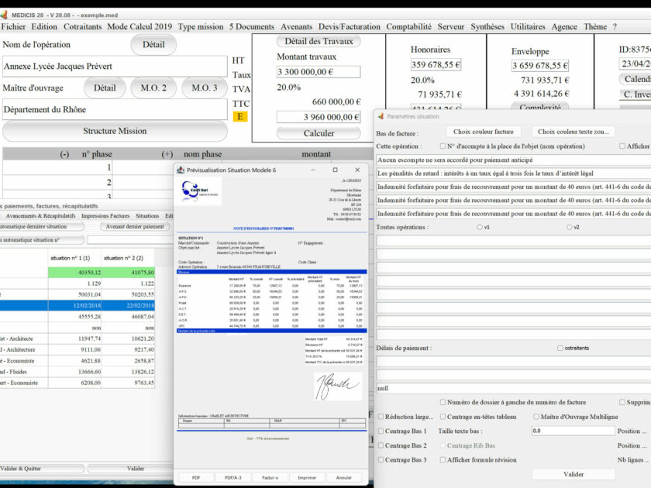
Task: Click the Structure Mission button
Action: (x=115, y=131)
